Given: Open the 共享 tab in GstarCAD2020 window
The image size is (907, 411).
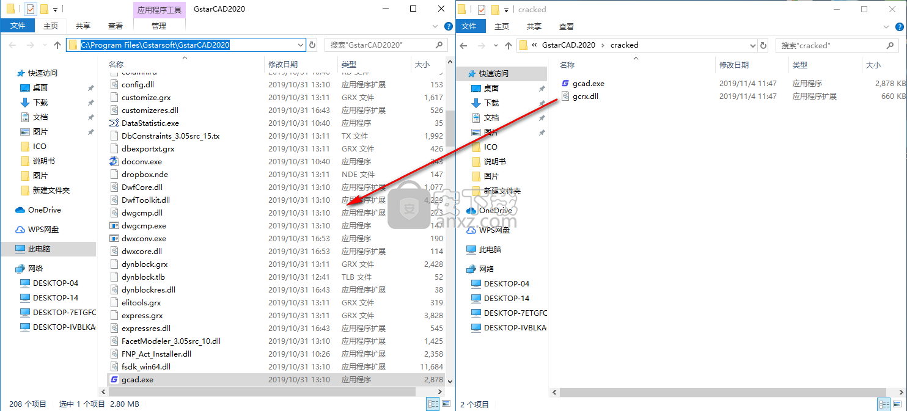Looking at the screenshot, I should 83,26.
